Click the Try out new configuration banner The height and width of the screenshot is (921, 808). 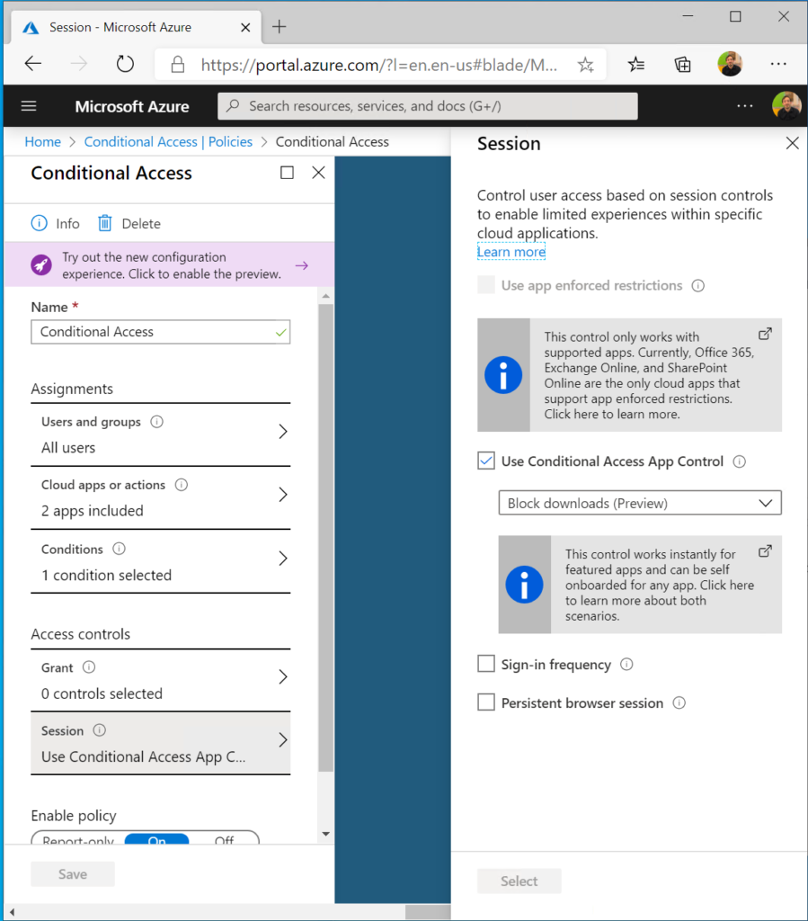[x=169, y=265]
